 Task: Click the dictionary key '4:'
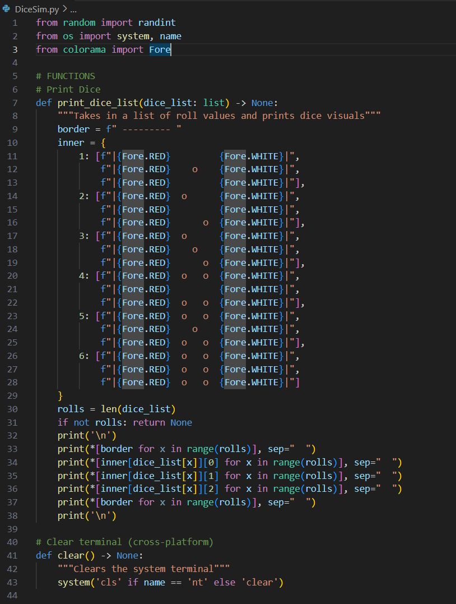click(84, 276)
